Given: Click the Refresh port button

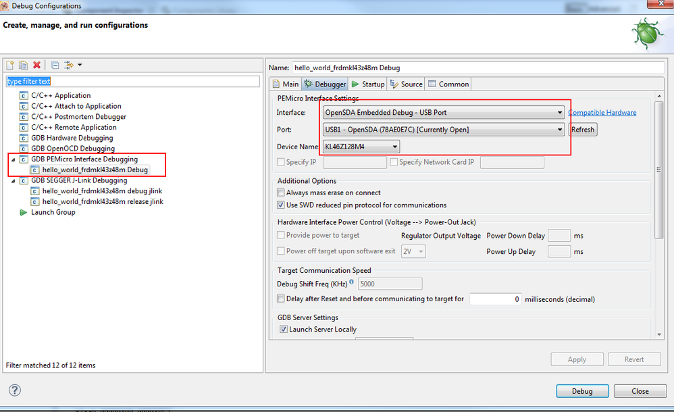Looking at the screenshot, I should pos(583,130).
